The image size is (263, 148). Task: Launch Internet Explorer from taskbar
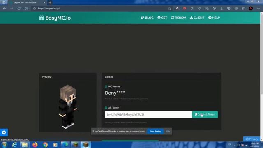pyautogui.click(x=15, y=145)
